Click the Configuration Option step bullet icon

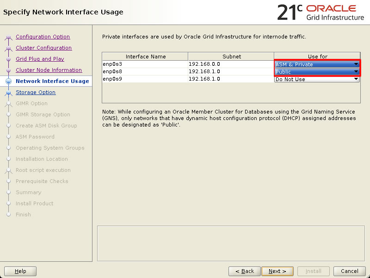coord(9,37)
